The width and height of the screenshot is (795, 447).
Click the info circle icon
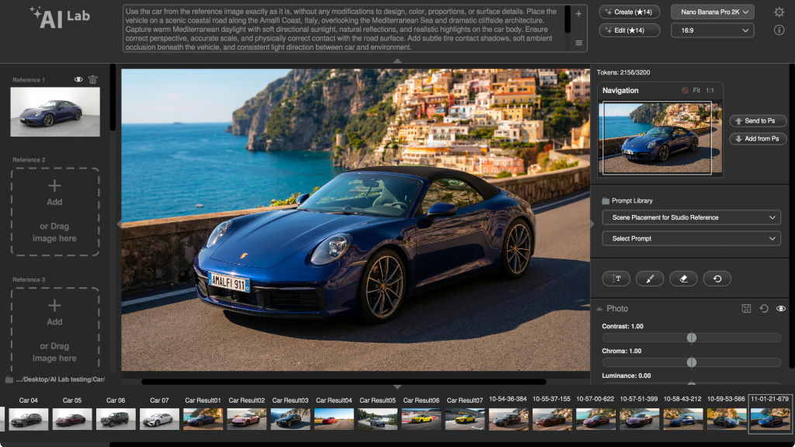pos(779,30)
